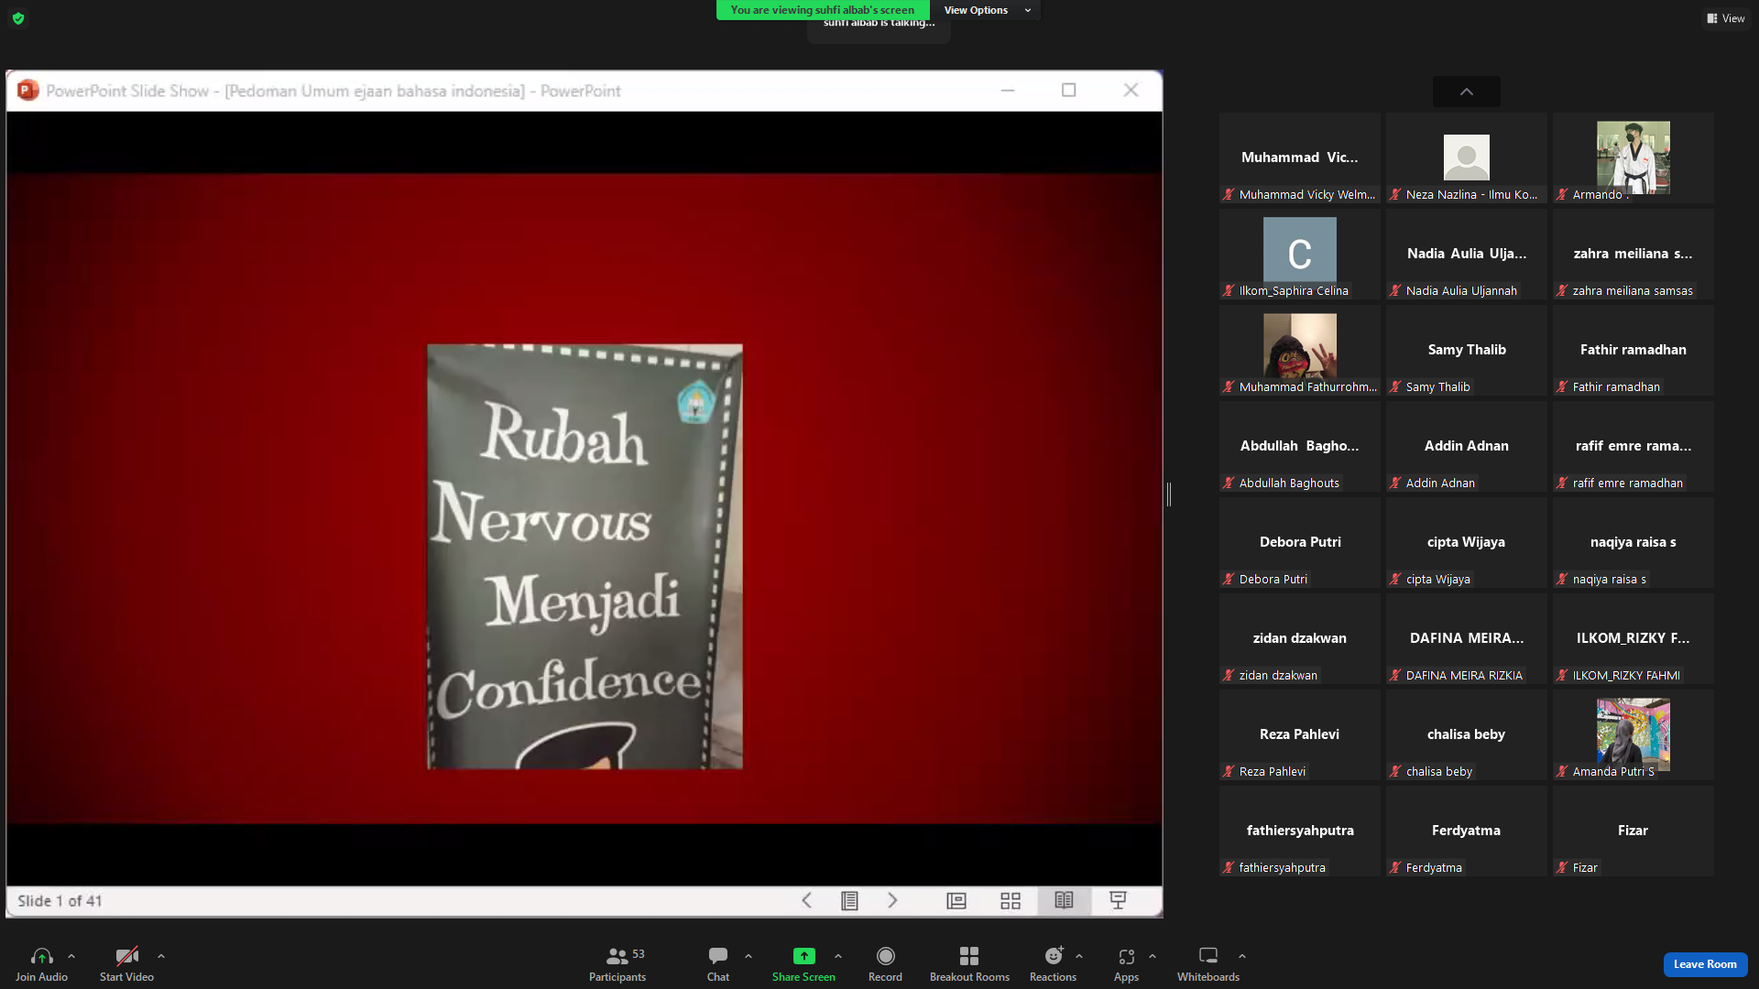Expand apps options arrow beside Apps
Viewport: 1759px width, 989px height.
(x=1153, y=956)
